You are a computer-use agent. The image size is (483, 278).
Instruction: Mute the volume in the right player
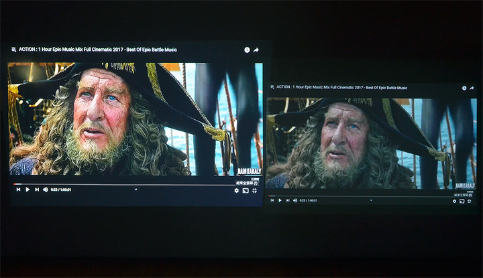(x=295, y=200)
